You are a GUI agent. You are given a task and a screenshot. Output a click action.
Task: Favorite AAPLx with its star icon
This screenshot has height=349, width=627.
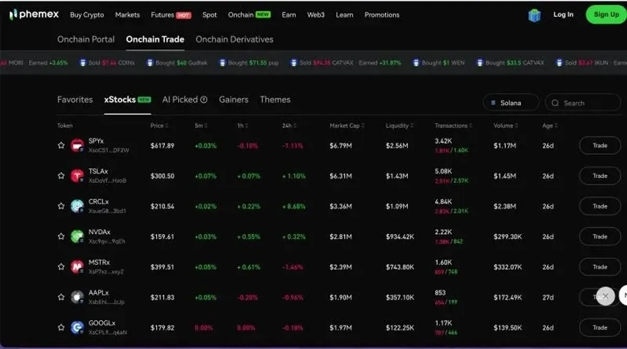(61, 297)
